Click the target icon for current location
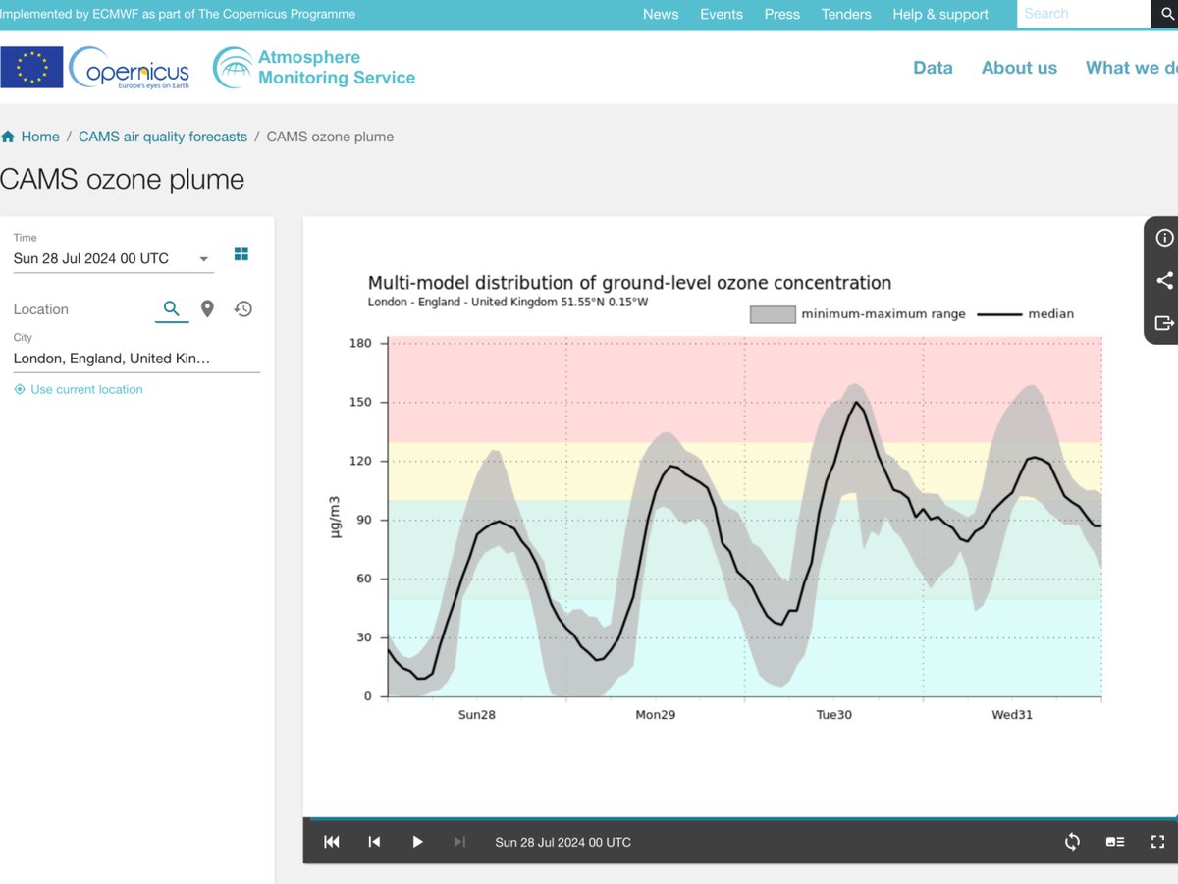1178x884 pixels. 20,390
